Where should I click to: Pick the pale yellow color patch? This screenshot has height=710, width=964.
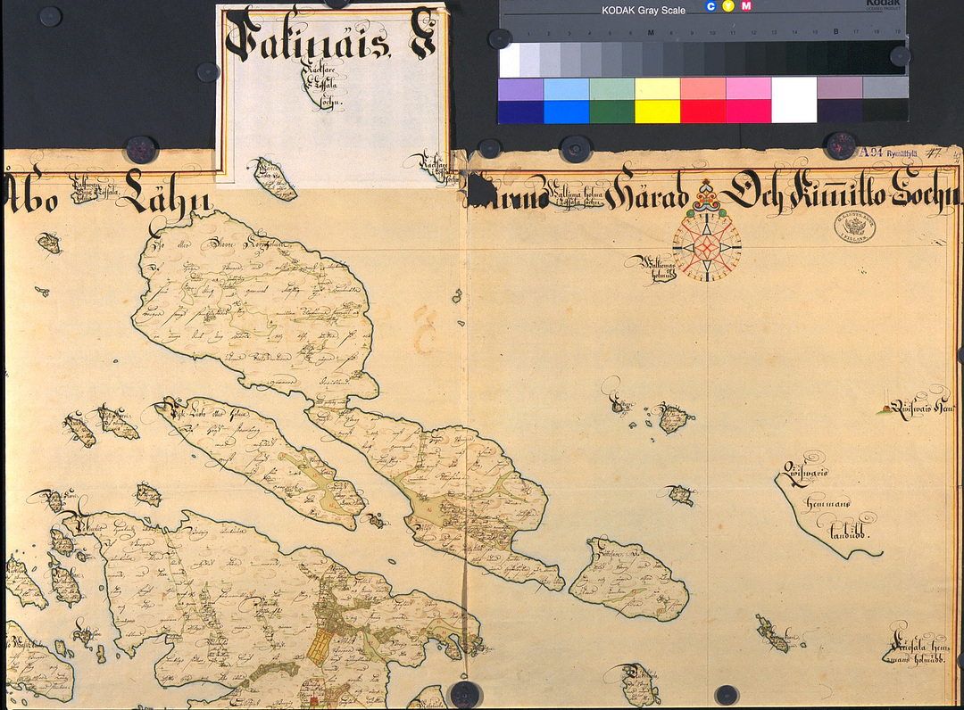point(657,89)
